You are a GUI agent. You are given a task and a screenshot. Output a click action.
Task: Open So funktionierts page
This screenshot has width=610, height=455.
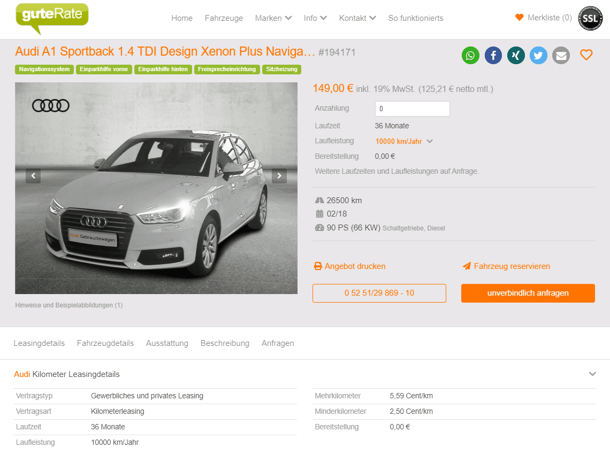coord(415,18)
